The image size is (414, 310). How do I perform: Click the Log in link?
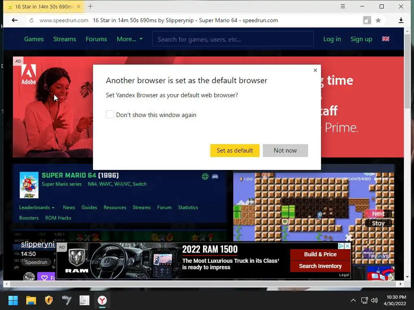click(x=332, y=39)
